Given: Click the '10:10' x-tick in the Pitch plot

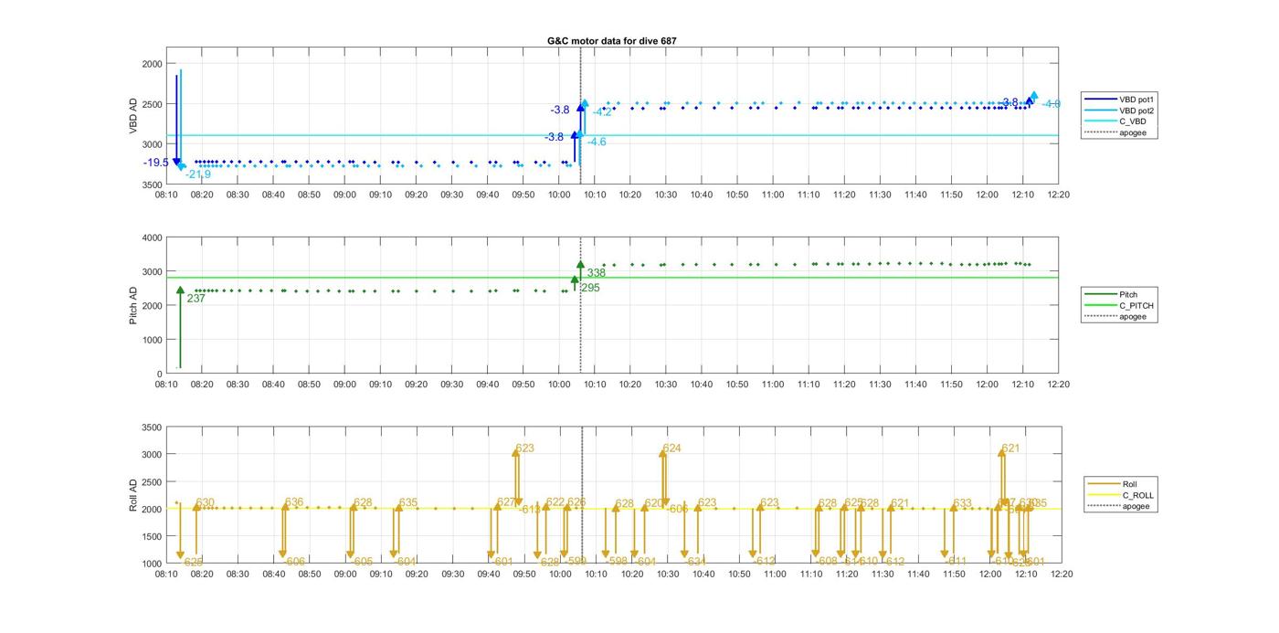Looking at the screenshot, I should click(595, 385).
